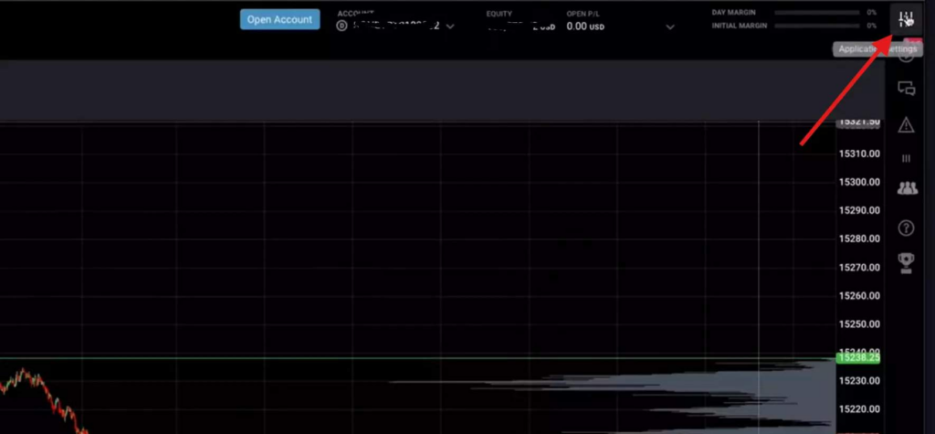Open the chat messages icon
Image resolution: width=935 pixels, height=434 pixels.
tap(906, 89)
